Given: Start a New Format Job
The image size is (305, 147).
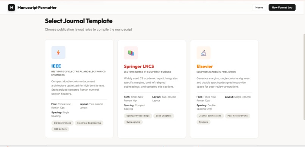Looking at the screenshot, I should click(x=282, y=8).
